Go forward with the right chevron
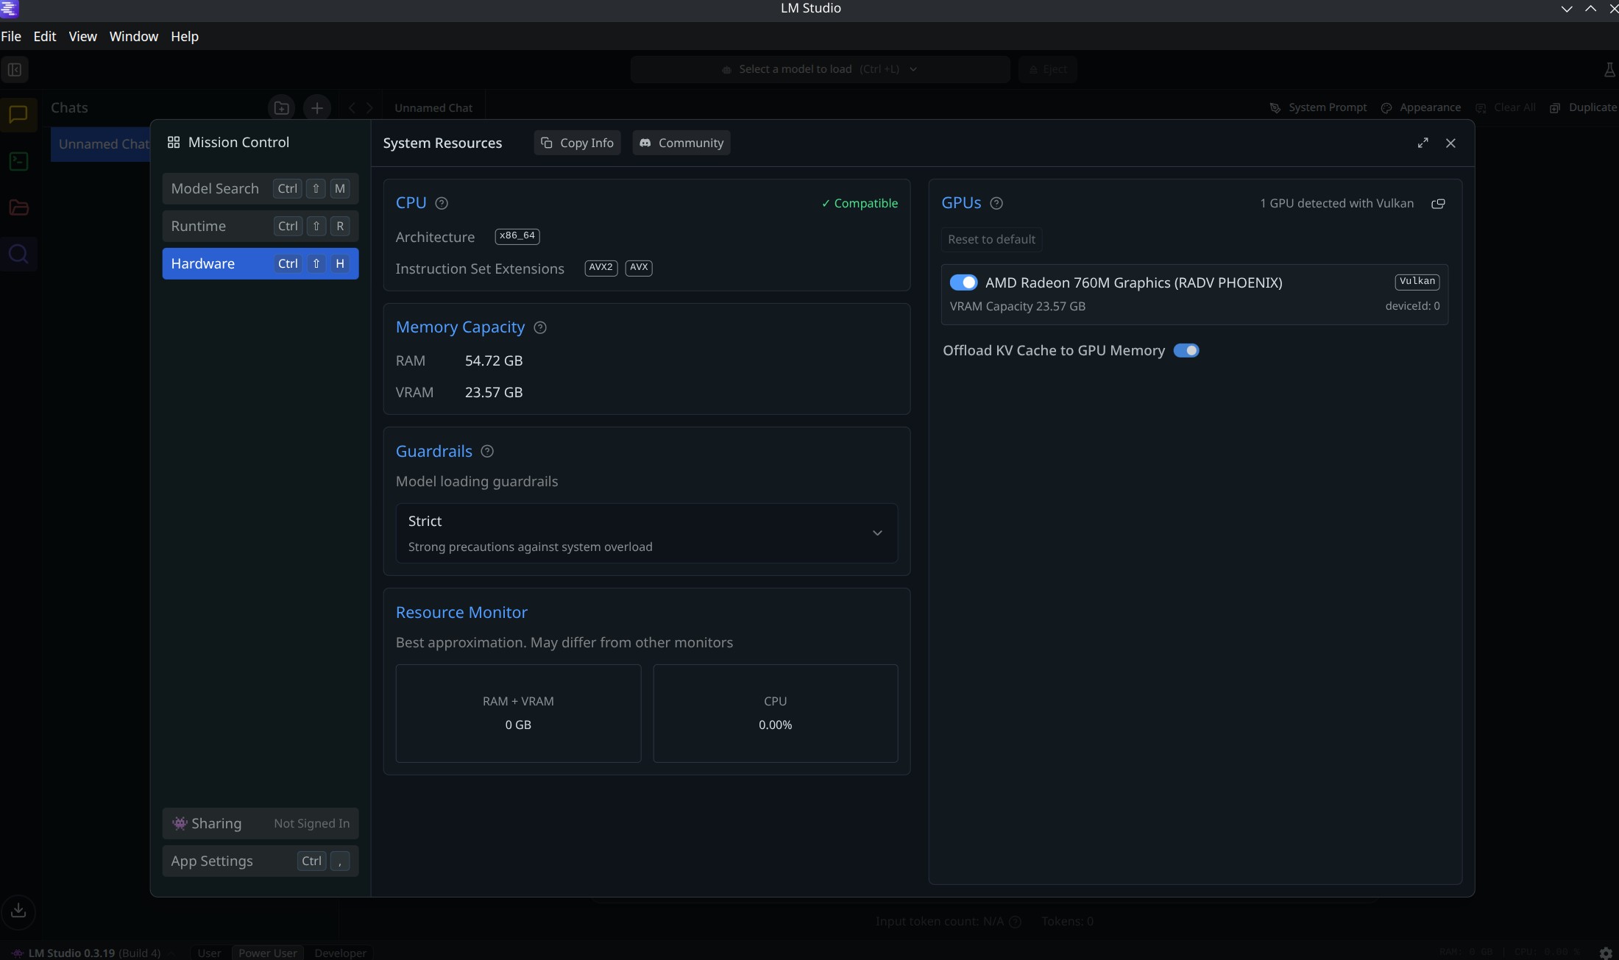The image size is (1619, 960). click(x=369, y=108)
